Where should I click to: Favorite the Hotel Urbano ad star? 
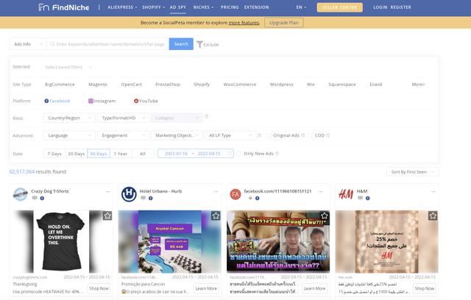tap(216, 215)
